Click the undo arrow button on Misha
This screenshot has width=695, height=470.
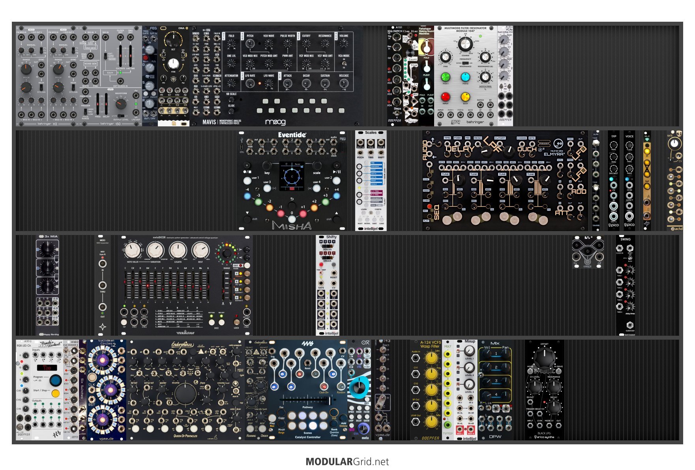(292, 205)
